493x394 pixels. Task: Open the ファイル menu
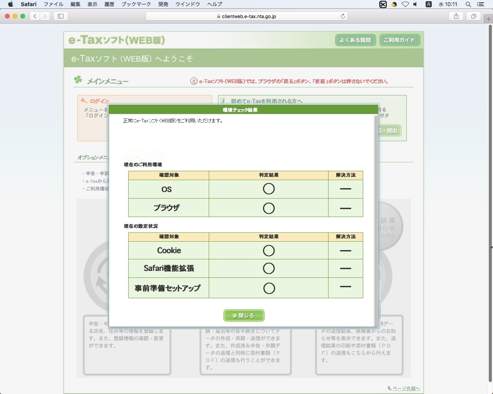point(53,4)
